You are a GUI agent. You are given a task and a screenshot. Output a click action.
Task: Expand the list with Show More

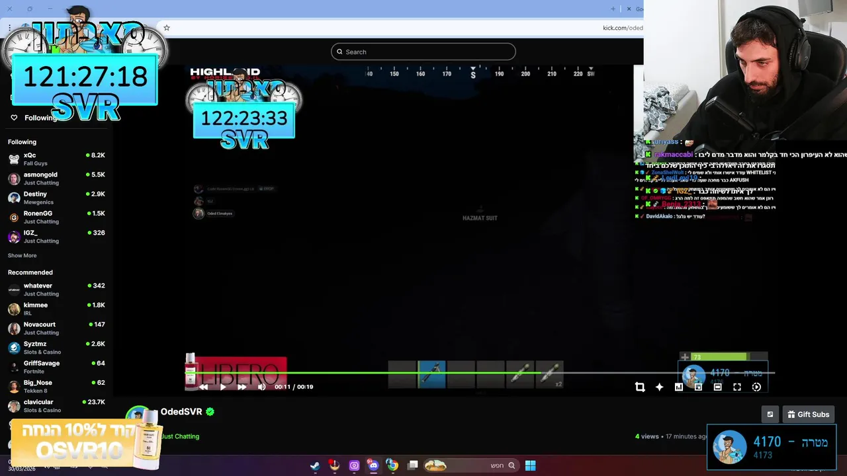22,255
